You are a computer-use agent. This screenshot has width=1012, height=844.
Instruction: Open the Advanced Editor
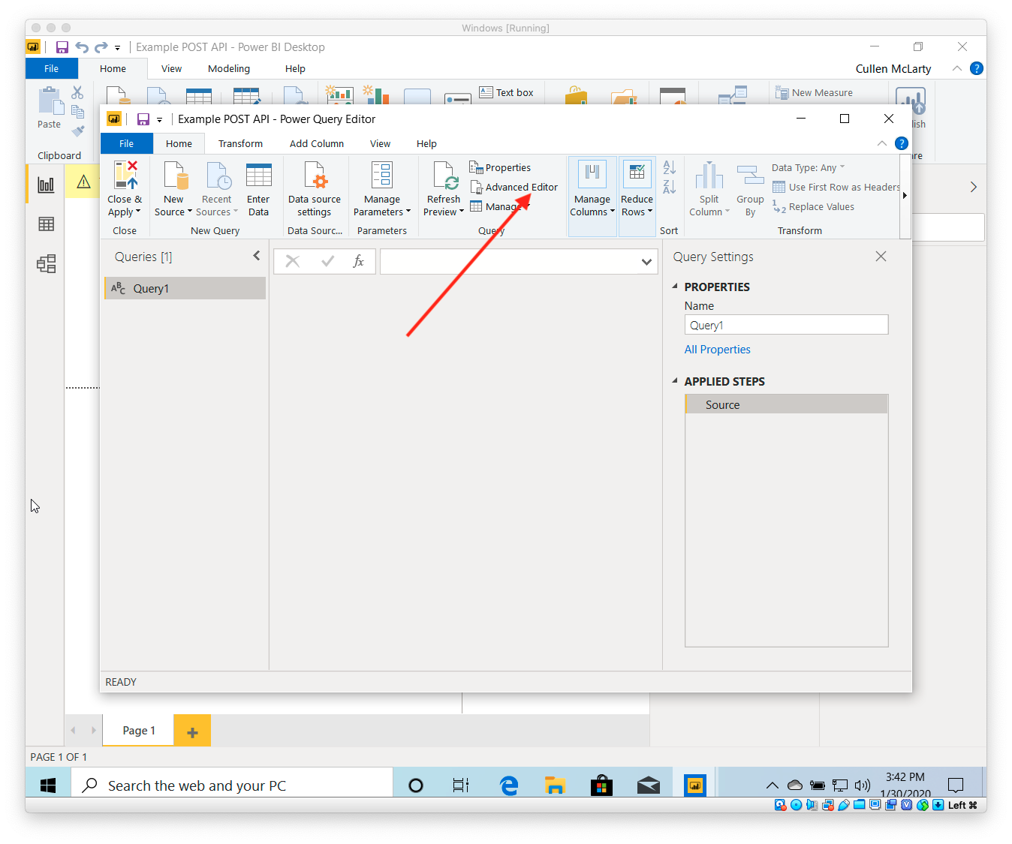pyautogui.click(x=514, y=187)
